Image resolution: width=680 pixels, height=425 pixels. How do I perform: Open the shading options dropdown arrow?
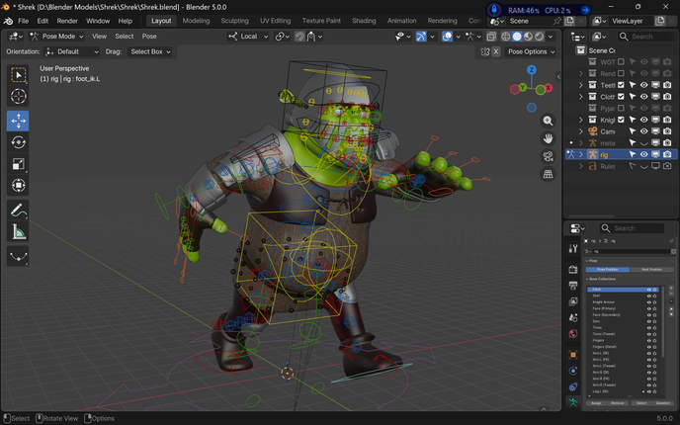pyautogui.click(x=551, y=37)
